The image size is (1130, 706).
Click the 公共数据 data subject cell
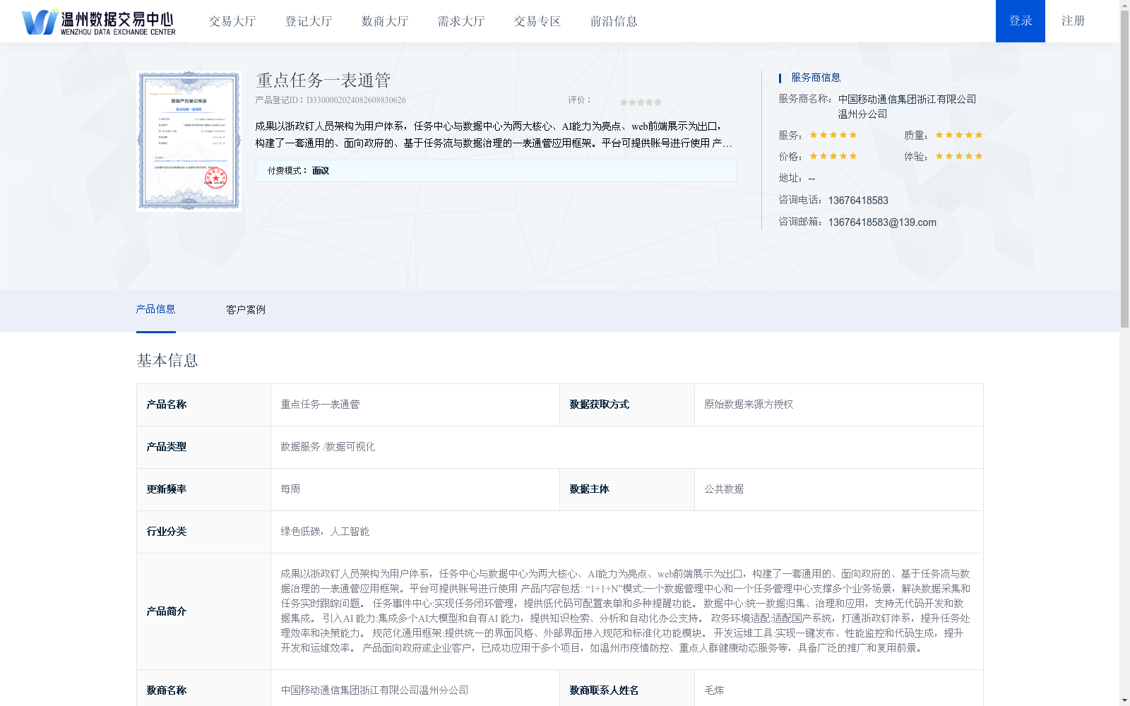pos(838,489)
